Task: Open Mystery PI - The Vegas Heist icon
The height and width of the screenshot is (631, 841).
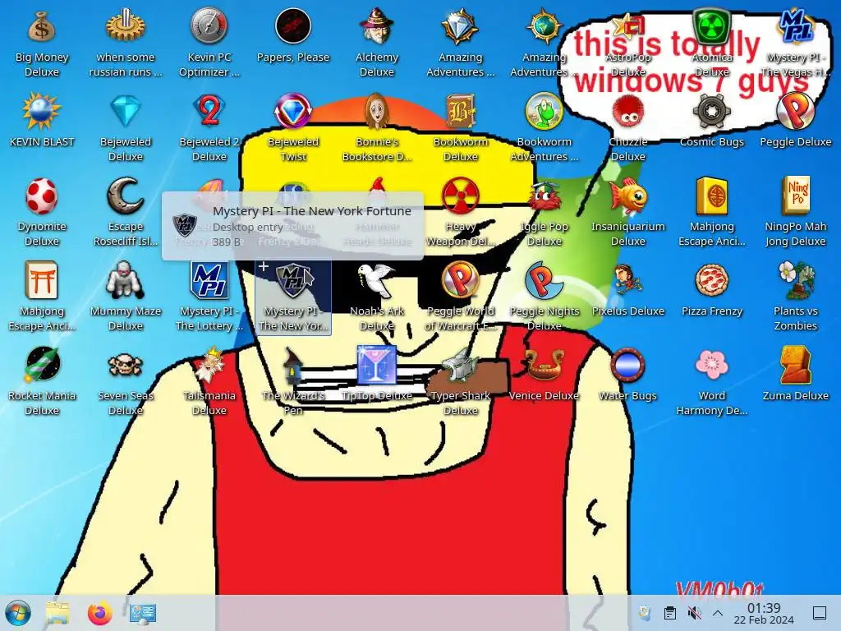Action: pos(795,25)
